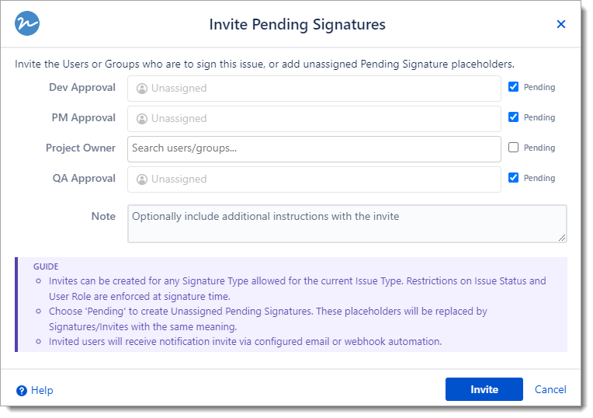Open the Dev Approval user picker
Viewport: 593px width, 418px height.
314,89
